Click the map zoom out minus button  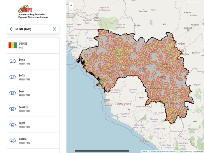tap(71, 11)
